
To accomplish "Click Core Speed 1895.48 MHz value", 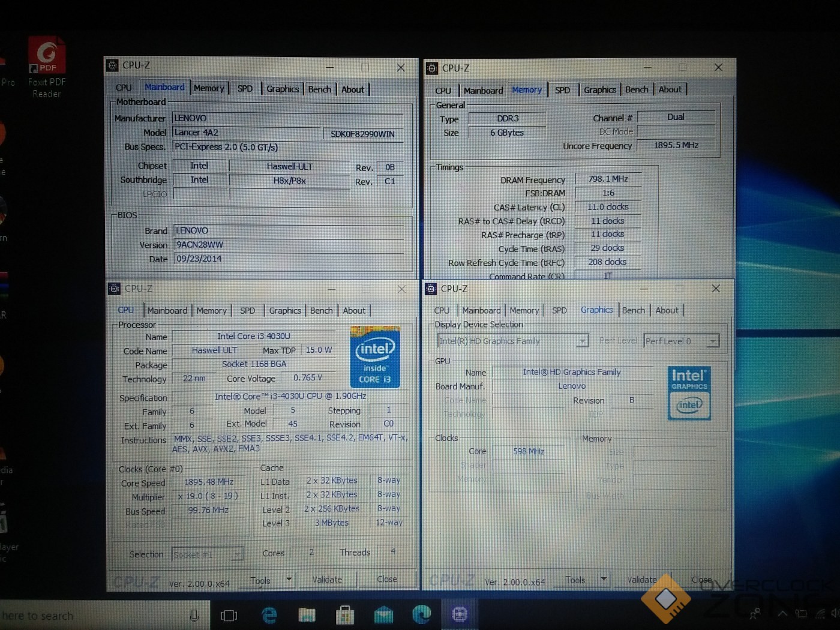I will click(209, 482).
